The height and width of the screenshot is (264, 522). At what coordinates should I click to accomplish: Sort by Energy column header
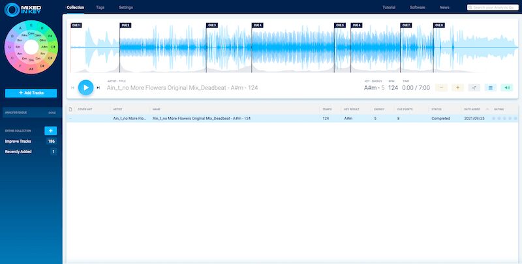pyautogui.click(x=379, y=110)
